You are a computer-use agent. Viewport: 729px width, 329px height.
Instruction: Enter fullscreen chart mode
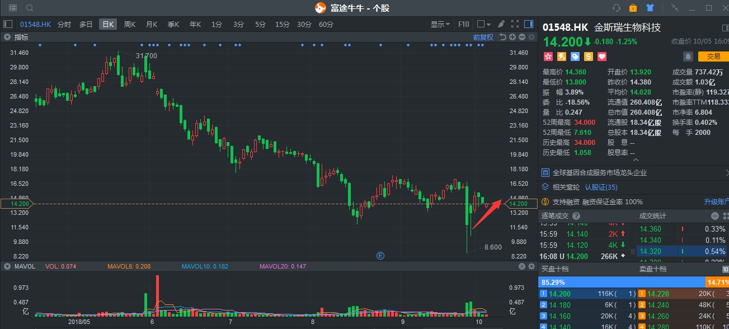515,24
